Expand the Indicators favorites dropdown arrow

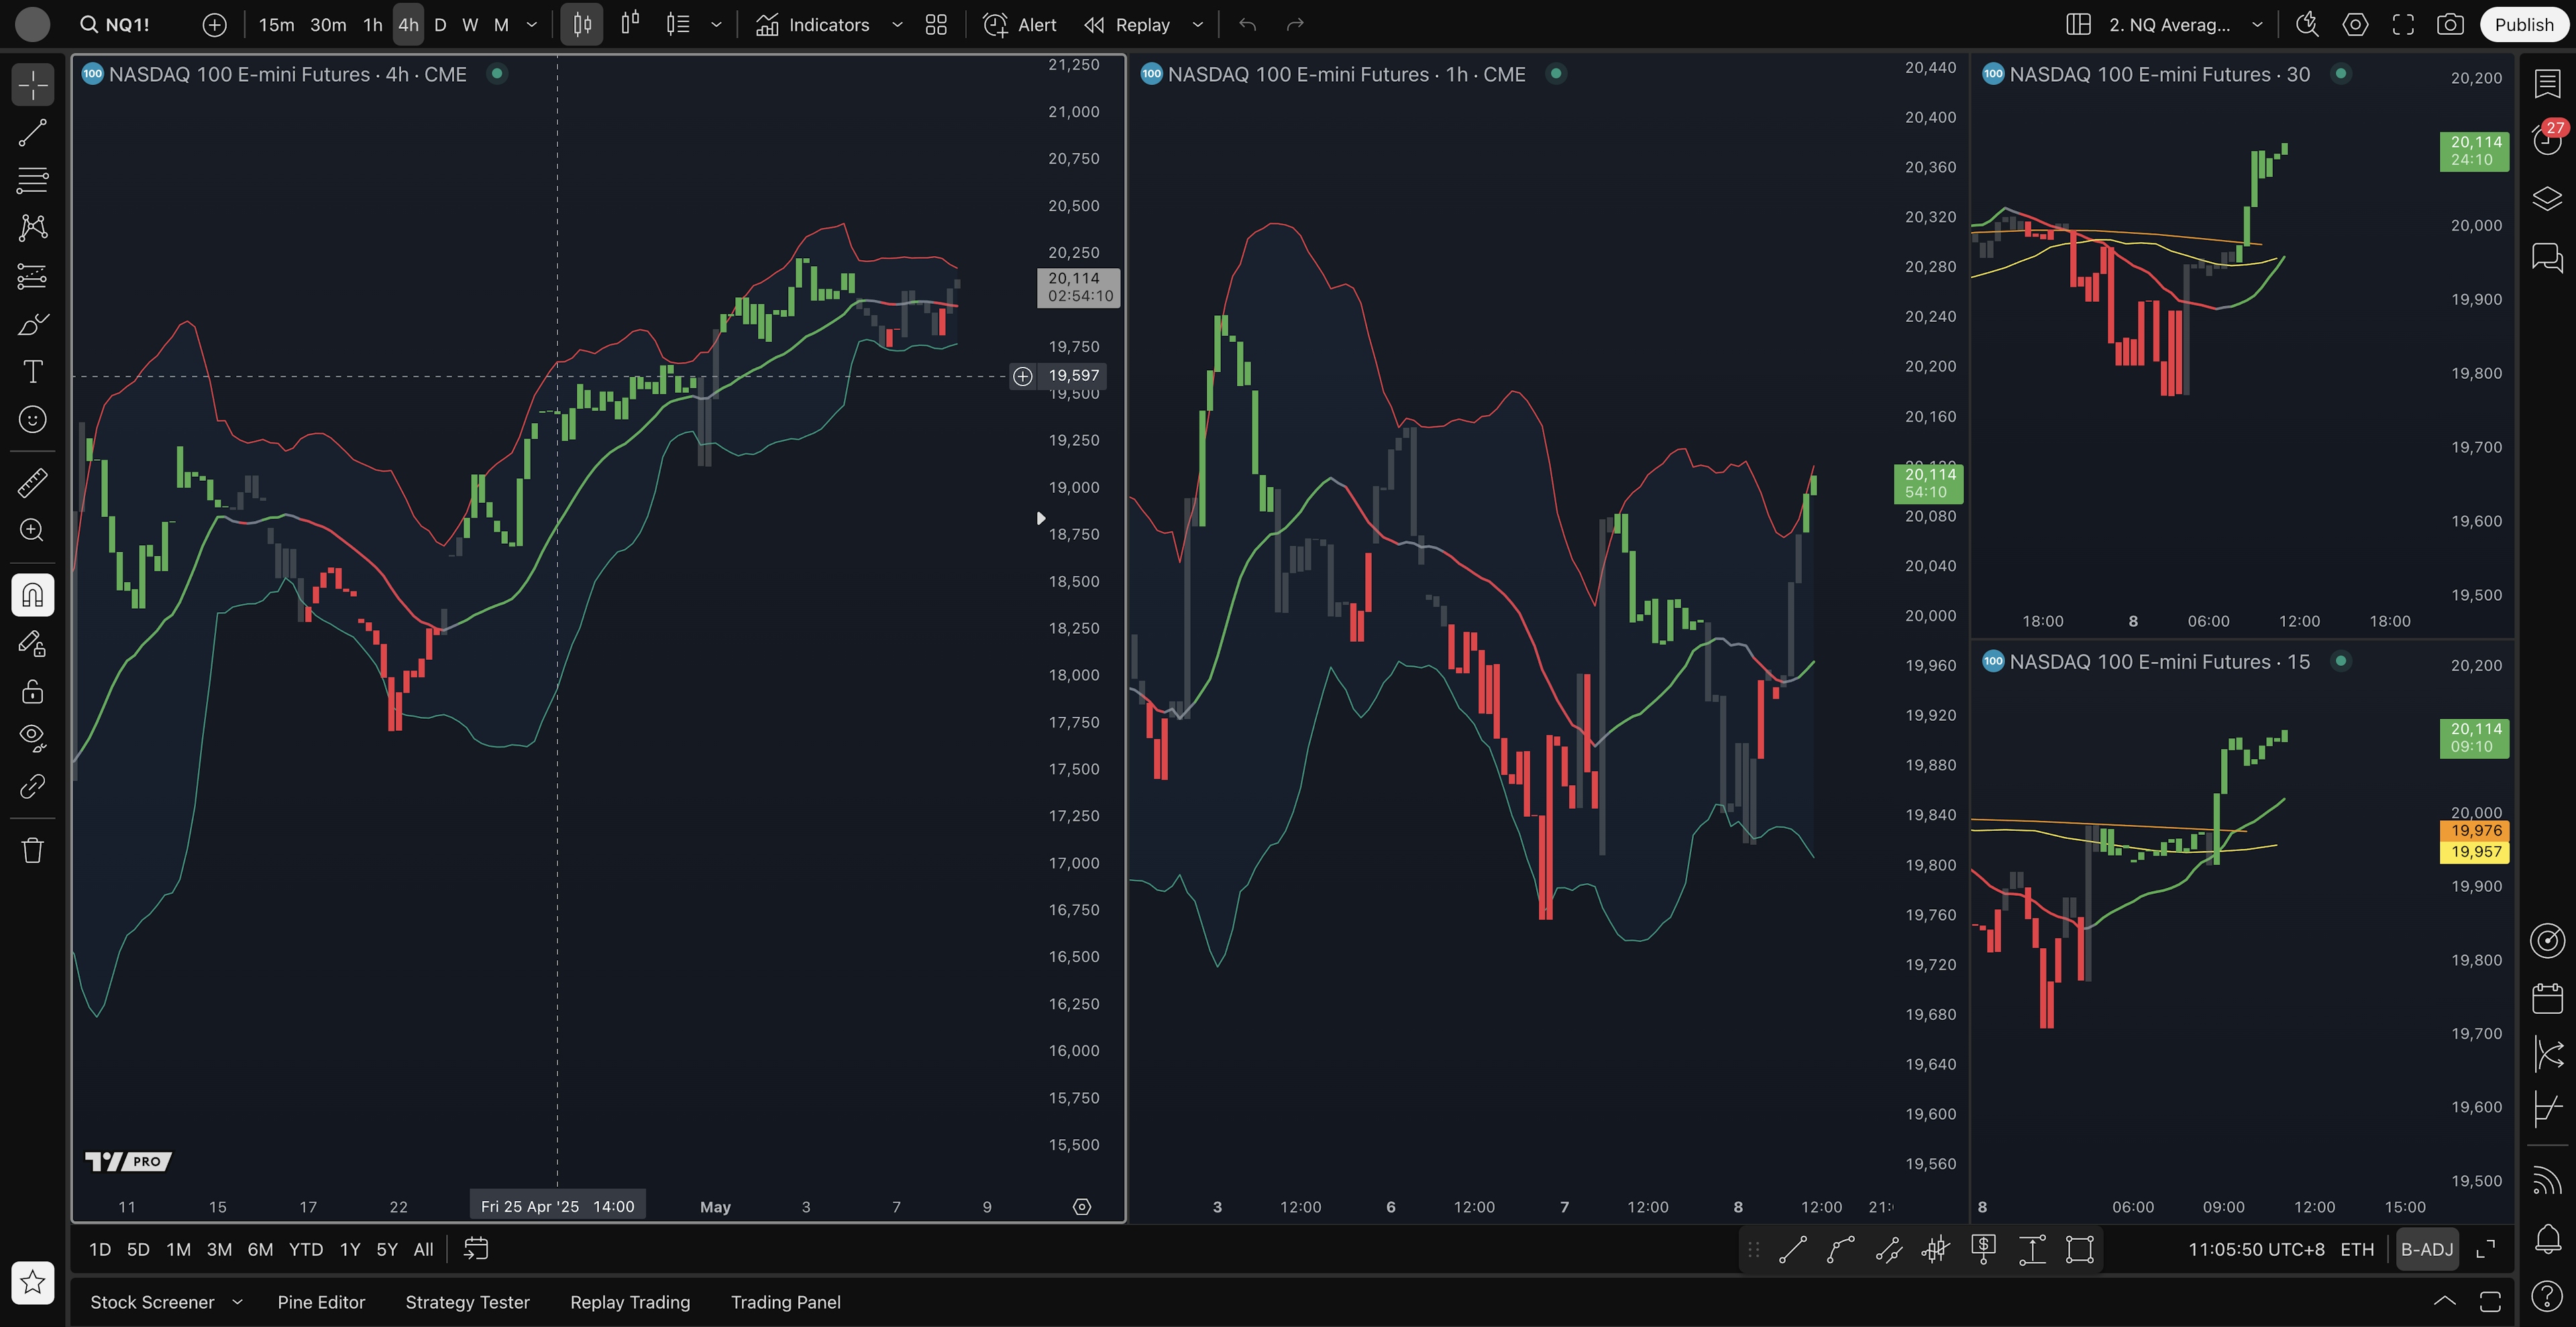897,25
